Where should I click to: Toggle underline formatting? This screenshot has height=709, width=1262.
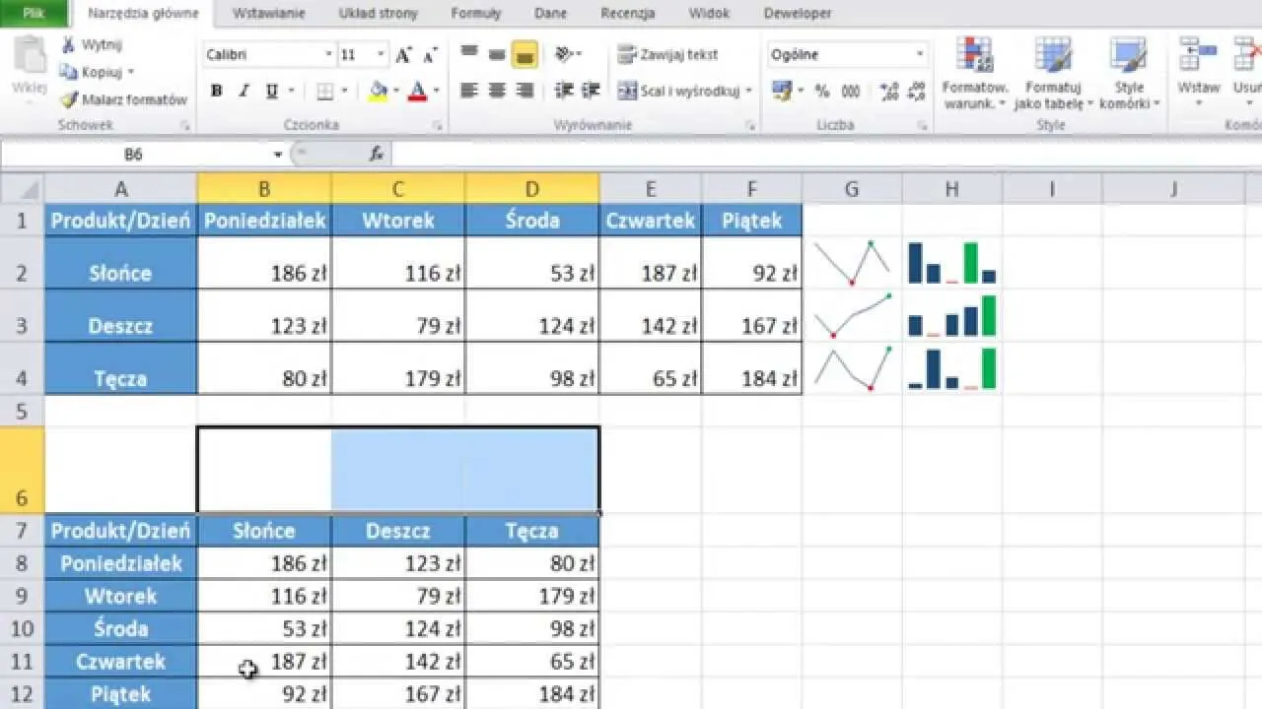point(272,91)
